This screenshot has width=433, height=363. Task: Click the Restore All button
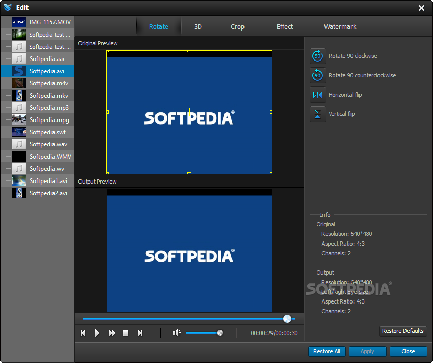327,351
